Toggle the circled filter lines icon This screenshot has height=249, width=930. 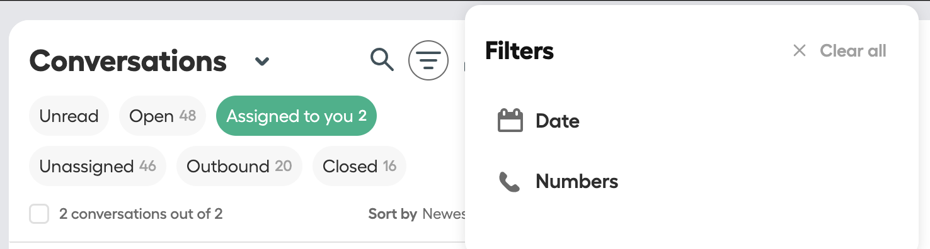pos(428,60)
